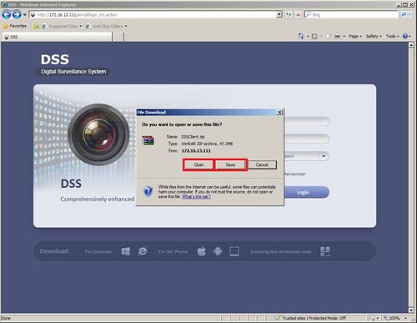The image size is (417, 323).
Task: Click the Windows client download icon
Action: coord(126,251)
